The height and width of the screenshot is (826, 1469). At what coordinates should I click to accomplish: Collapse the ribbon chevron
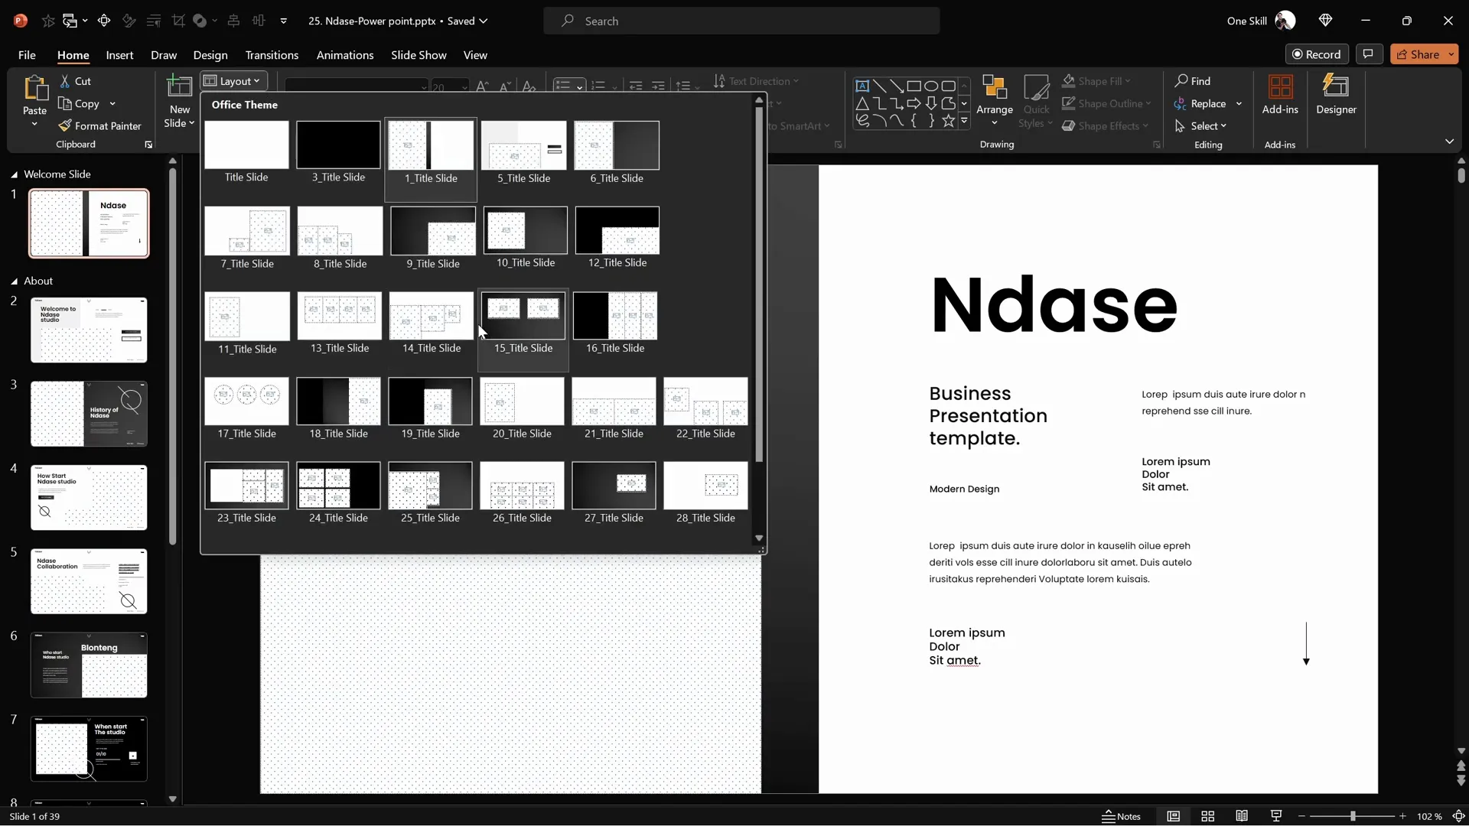pyautogui.click(x=1449, y=141)
